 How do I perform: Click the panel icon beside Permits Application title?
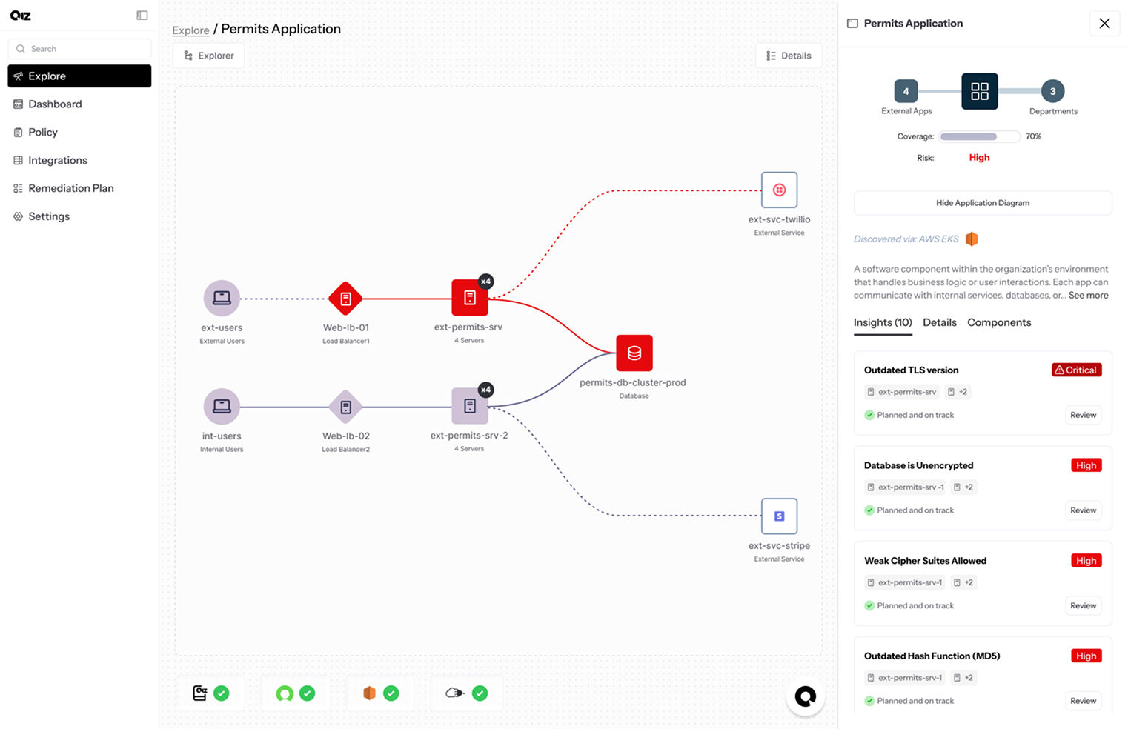[852, 24]
